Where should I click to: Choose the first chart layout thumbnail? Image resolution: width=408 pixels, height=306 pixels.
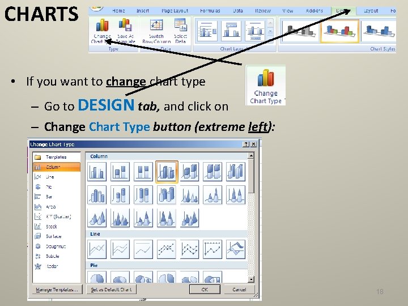[x=207, y=31]
